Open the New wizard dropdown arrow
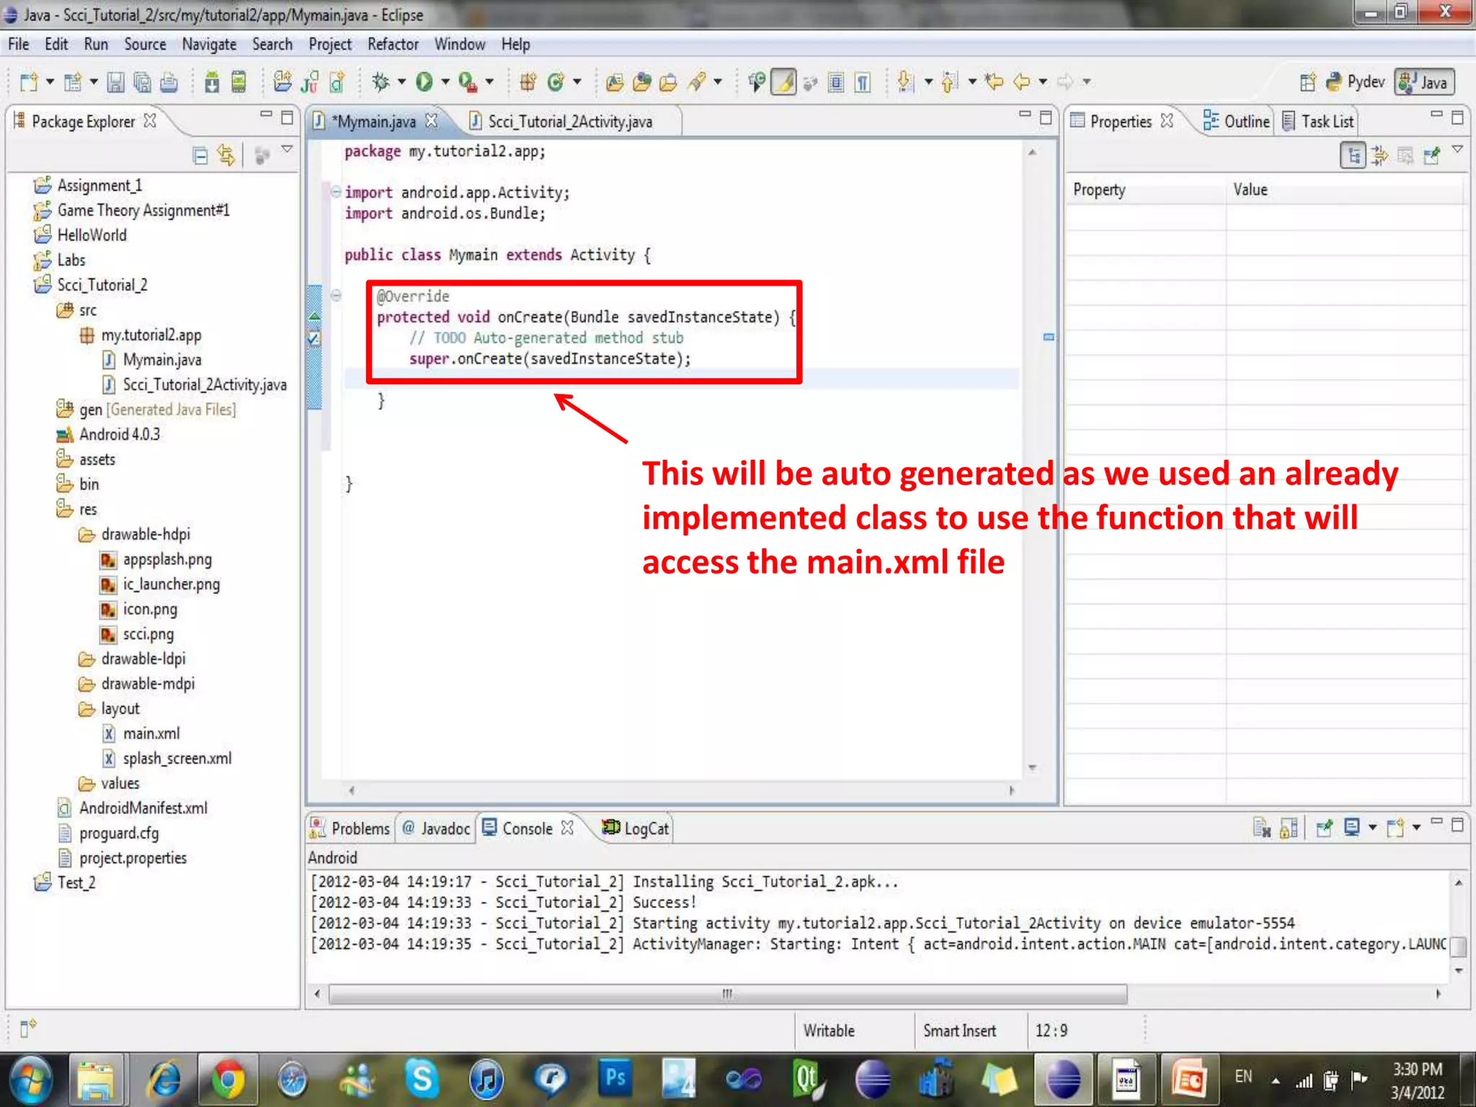1476x1107 pixels. 50,82
